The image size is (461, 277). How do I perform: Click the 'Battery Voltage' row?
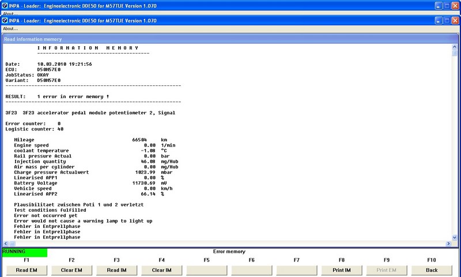[x=90, y=183]
